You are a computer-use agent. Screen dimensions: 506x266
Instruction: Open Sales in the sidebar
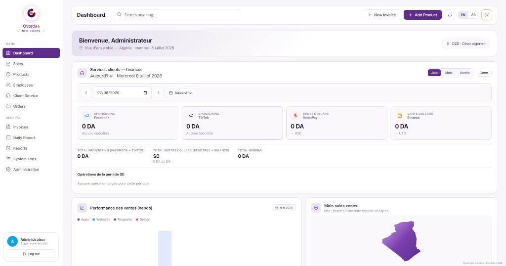coord(31,64)
